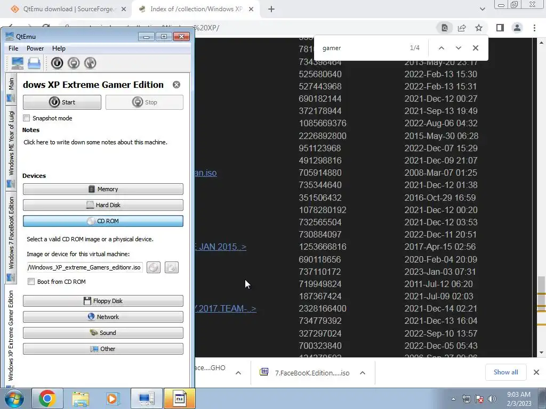Screen dimensions: 546x409
Task: Click the toolbar start (power) icon
Action: tap(57, 63)
